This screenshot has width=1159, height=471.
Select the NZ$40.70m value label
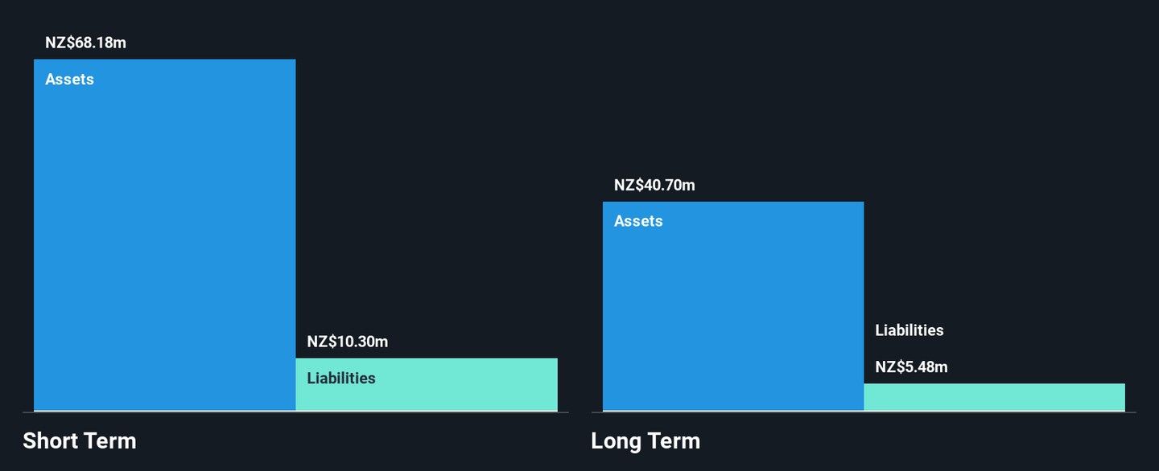654,185
